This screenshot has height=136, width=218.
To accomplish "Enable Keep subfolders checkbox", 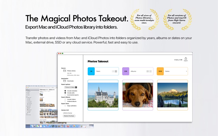I will [x=65, y=106].
